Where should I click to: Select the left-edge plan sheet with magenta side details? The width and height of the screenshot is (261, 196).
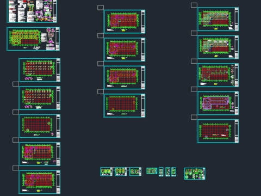click(x=33, y=39)
